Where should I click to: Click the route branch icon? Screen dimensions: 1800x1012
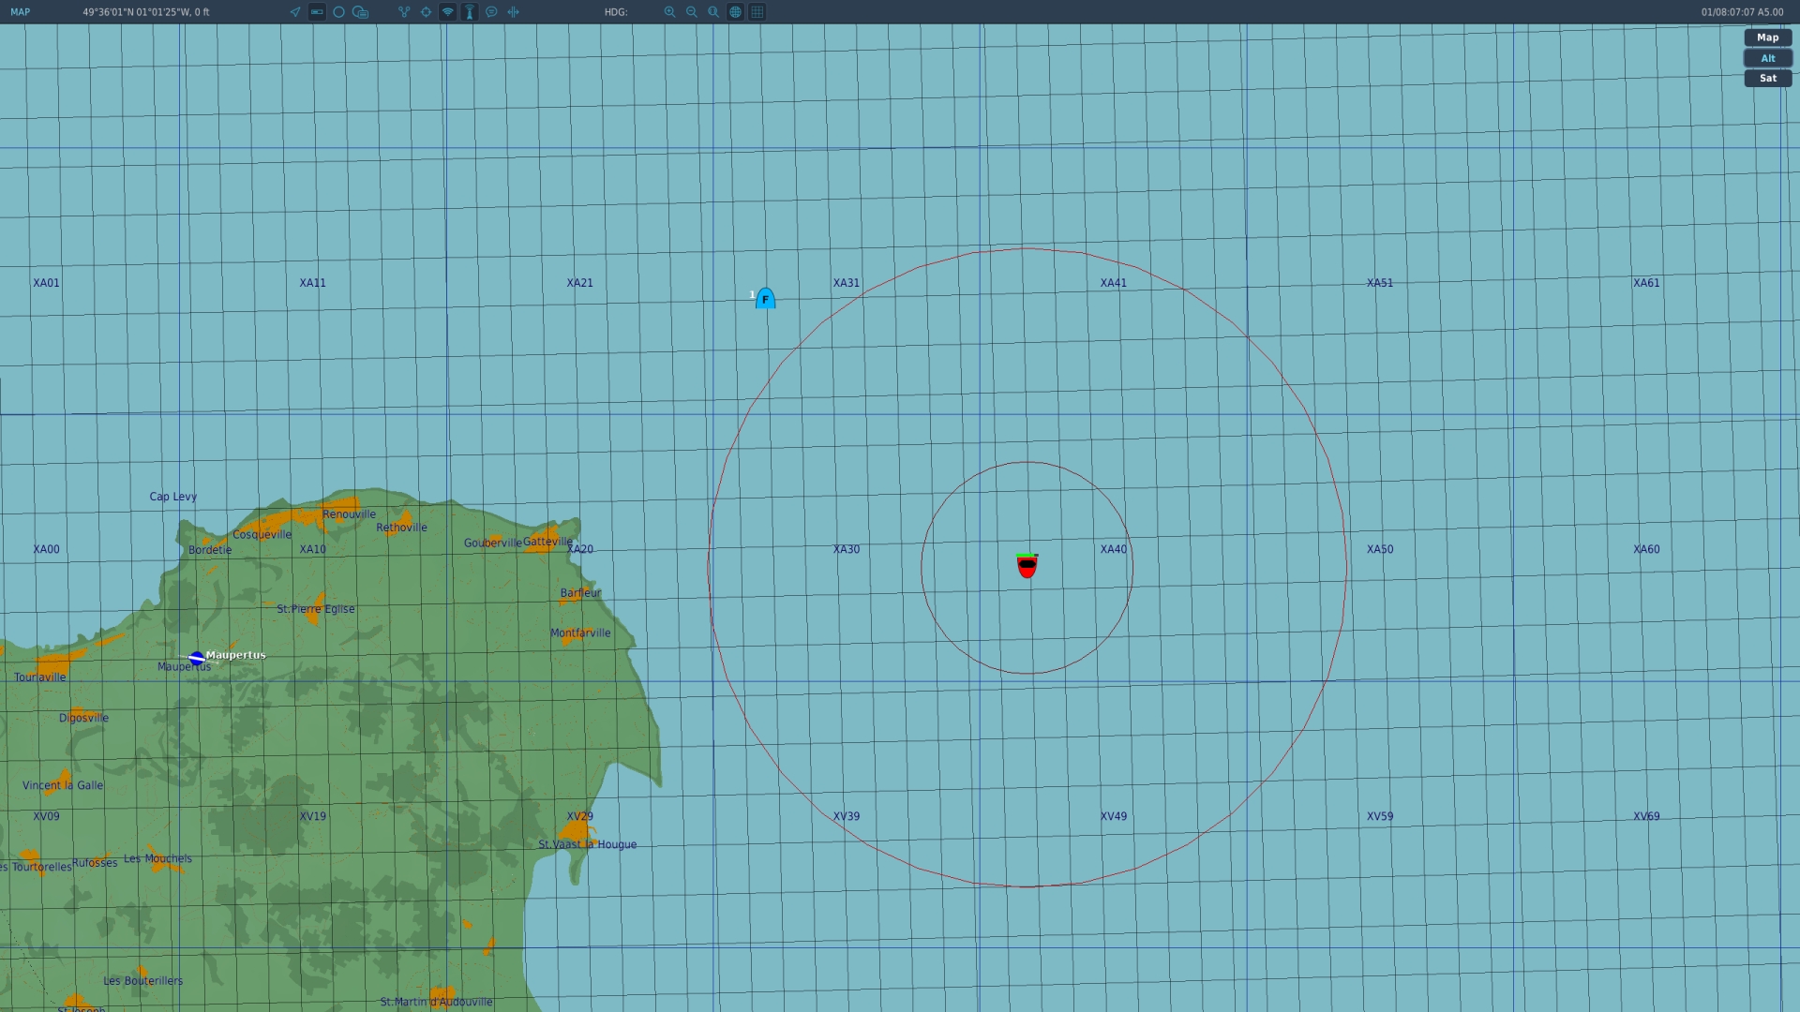coord(404,12)
